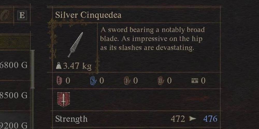Image resolution: width=259 pixels, height=129 pixels.
Task: Select the item priced 8500 G
Action: click(14, 95)
